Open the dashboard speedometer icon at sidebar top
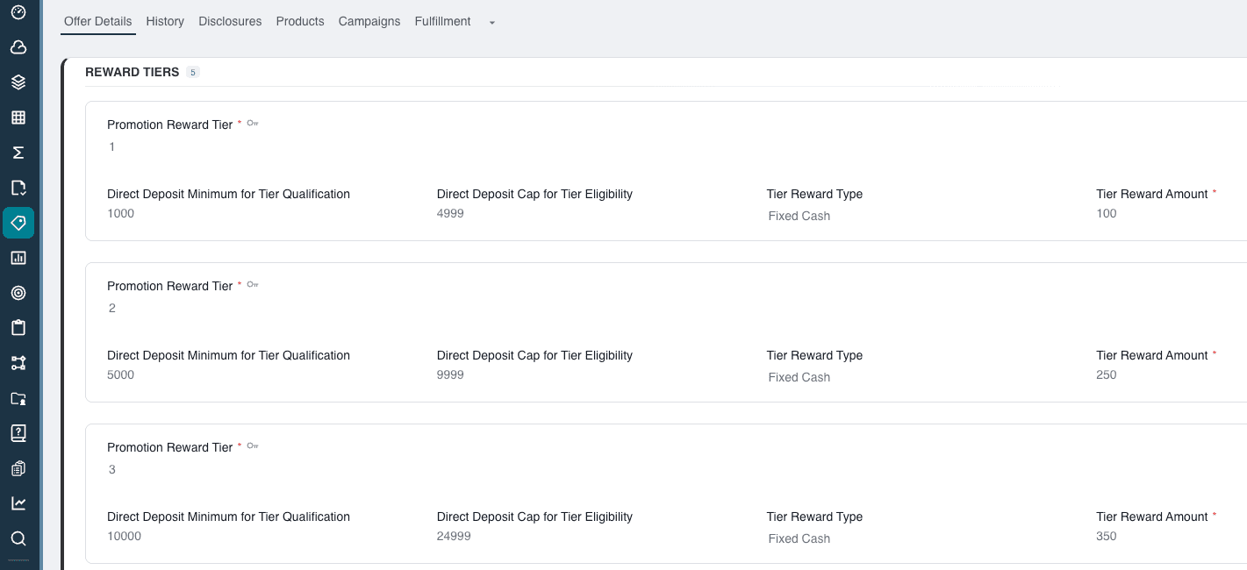 pyautogui.click(x=18, y=12)
